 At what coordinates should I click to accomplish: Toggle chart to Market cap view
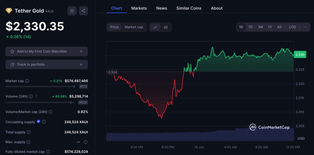(x=134, y=27)
